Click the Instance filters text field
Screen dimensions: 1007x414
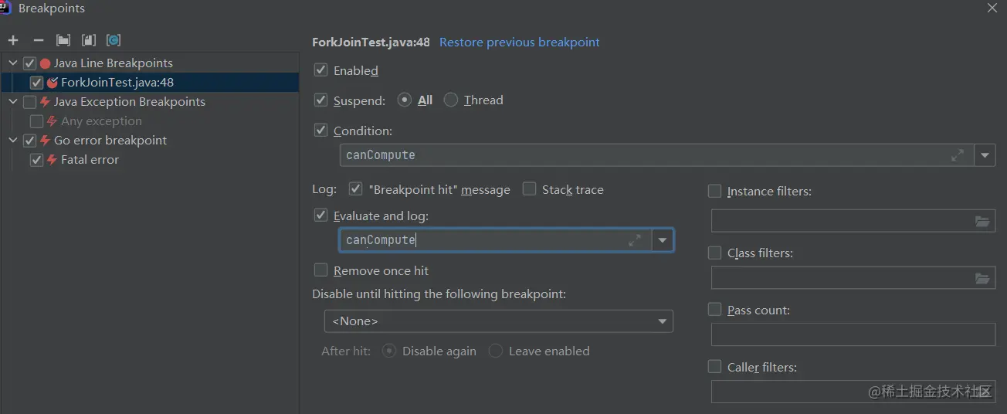(853, 222)
